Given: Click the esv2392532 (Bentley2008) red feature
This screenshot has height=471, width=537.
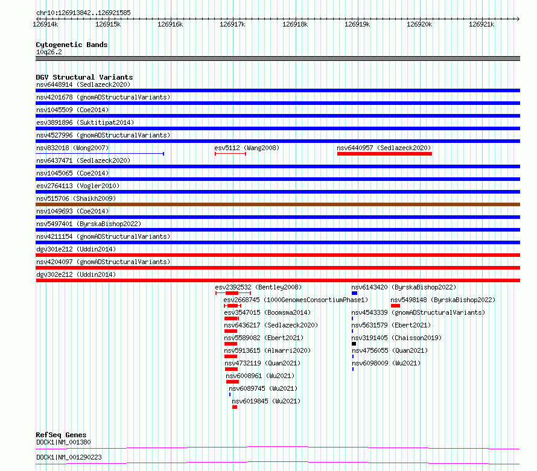Looking at the screenshot, I should (234, 293).
